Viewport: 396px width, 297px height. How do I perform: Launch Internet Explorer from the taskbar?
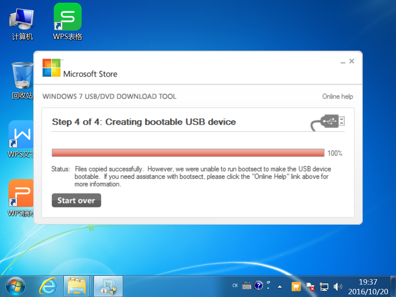pyautogui.click(x=48, y=286)
